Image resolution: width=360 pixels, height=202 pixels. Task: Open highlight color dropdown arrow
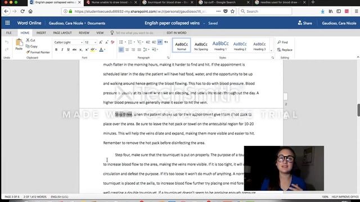pos(96,49)
